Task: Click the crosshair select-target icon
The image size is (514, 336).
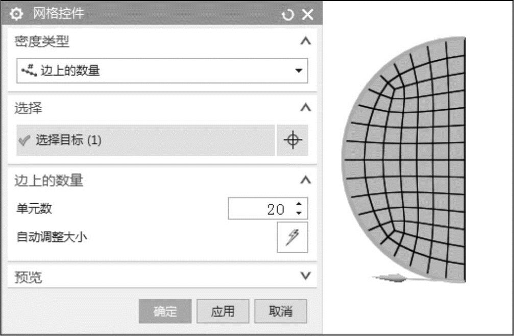Action: coord(292,140)
